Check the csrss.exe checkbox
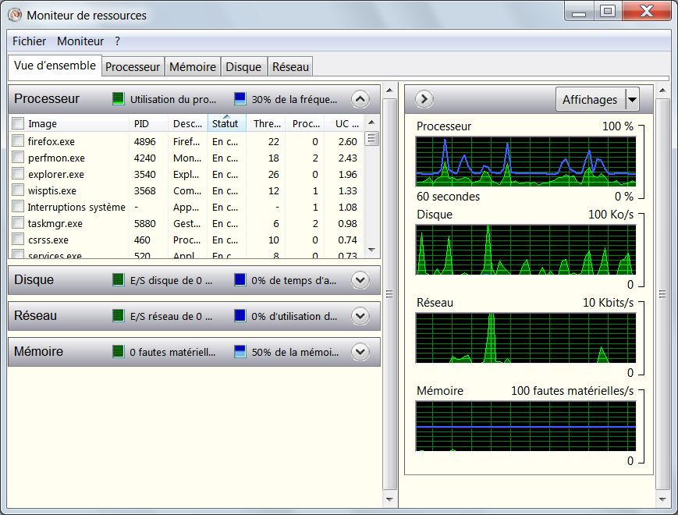The width and height of the screenshot is (678, 515). point(18,239)
